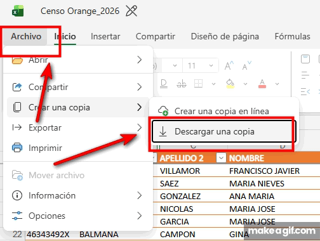This screenshot has width=320, height=241.
Task: Apply the red font color
Action: click(x=262, y=84)
